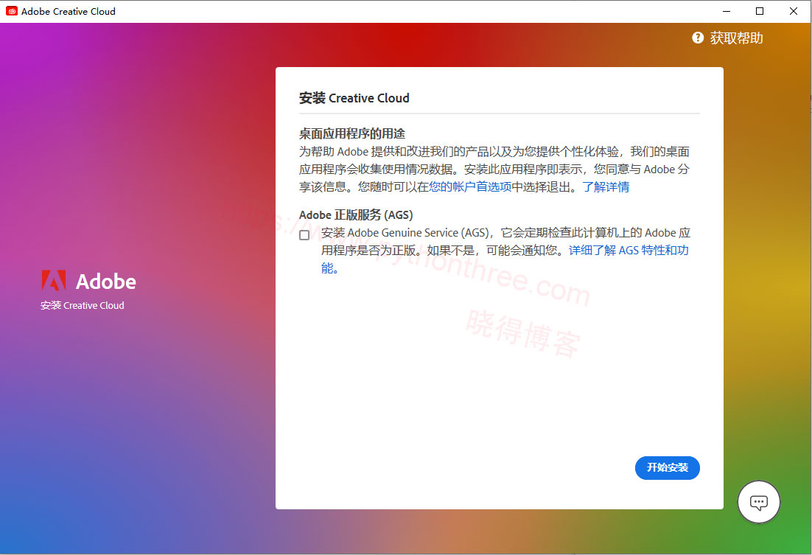
Task: Click the chat support bubble icon
Action: (x=759, y=502)
